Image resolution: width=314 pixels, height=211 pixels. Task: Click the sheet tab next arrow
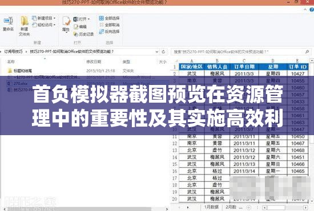coord(188,207)
